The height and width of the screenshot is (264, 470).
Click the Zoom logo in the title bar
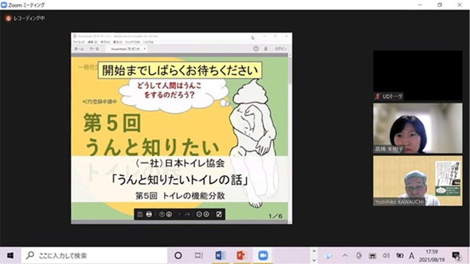4,5
